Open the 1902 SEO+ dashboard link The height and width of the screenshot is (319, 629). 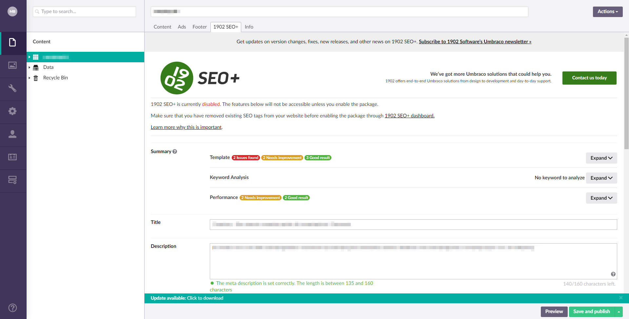409,116
